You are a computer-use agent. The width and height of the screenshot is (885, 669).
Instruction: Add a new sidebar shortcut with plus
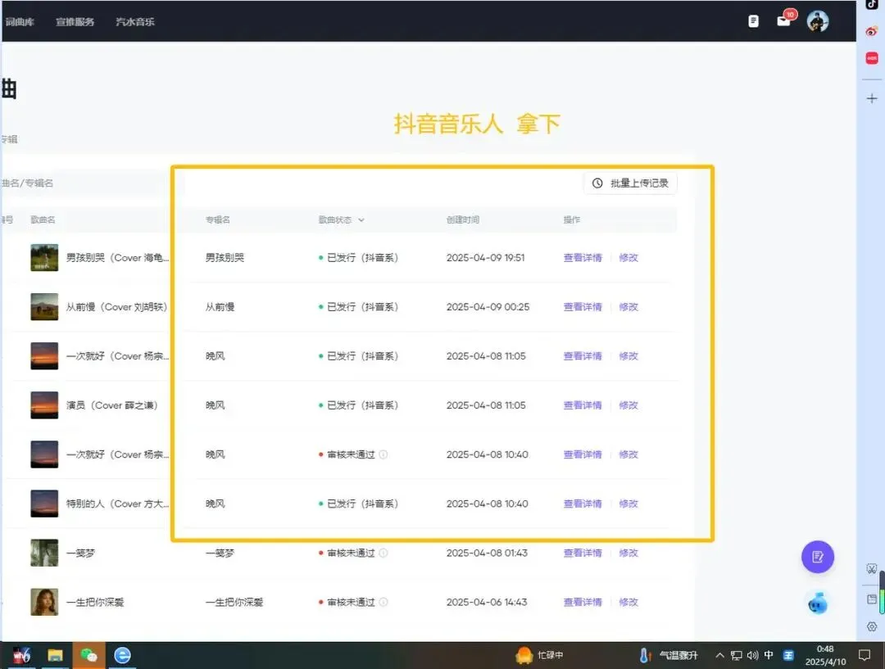pyautogui.click(x=872, y=99)
